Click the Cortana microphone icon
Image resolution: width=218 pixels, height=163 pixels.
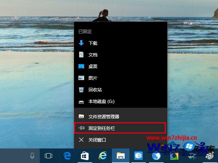click(32, 156)
